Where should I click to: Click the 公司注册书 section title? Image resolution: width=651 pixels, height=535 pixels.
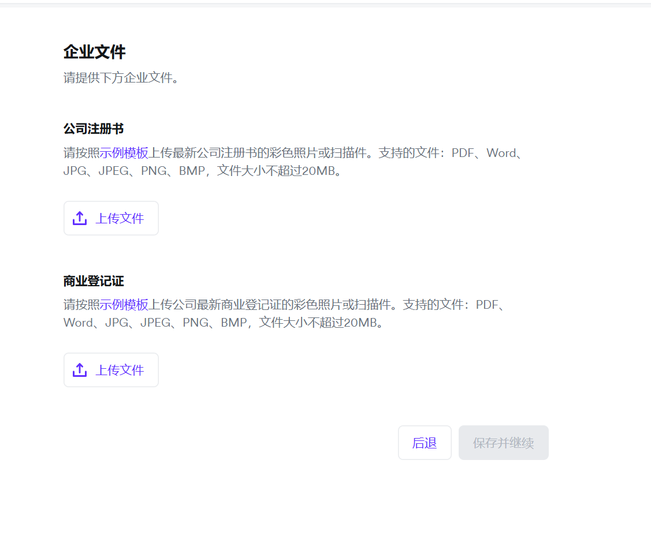tap(94, 129)
